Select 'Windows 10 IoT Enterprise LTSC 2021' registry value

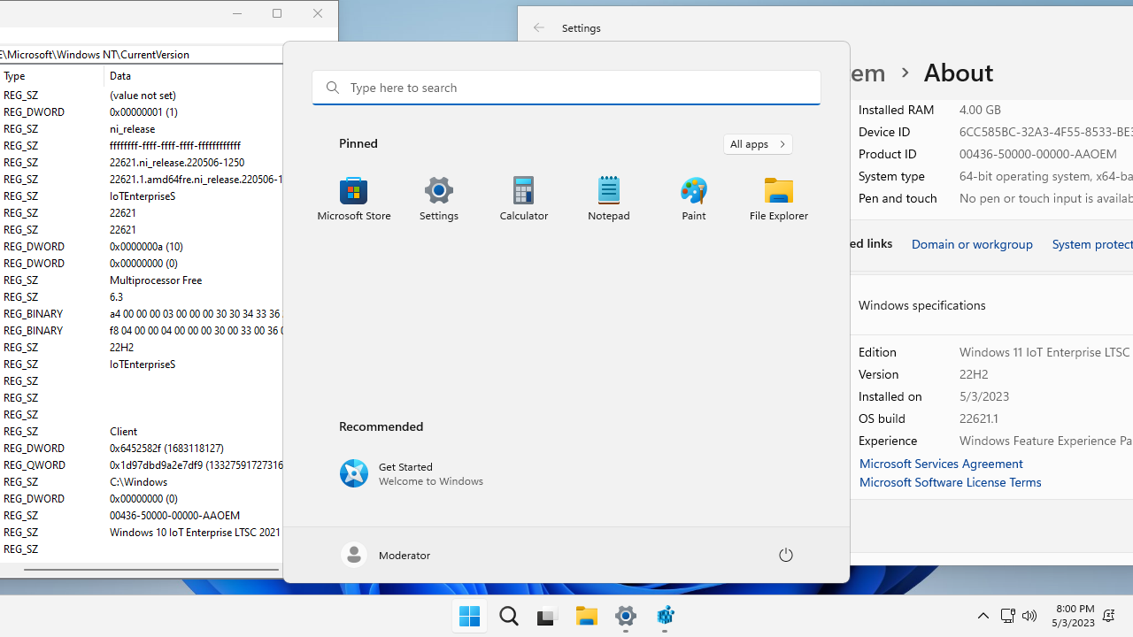tap(195, 533)
